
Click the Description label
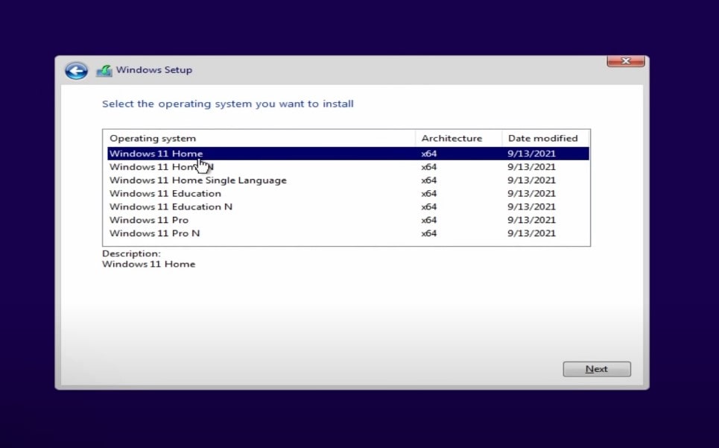[x=131, y=253]
